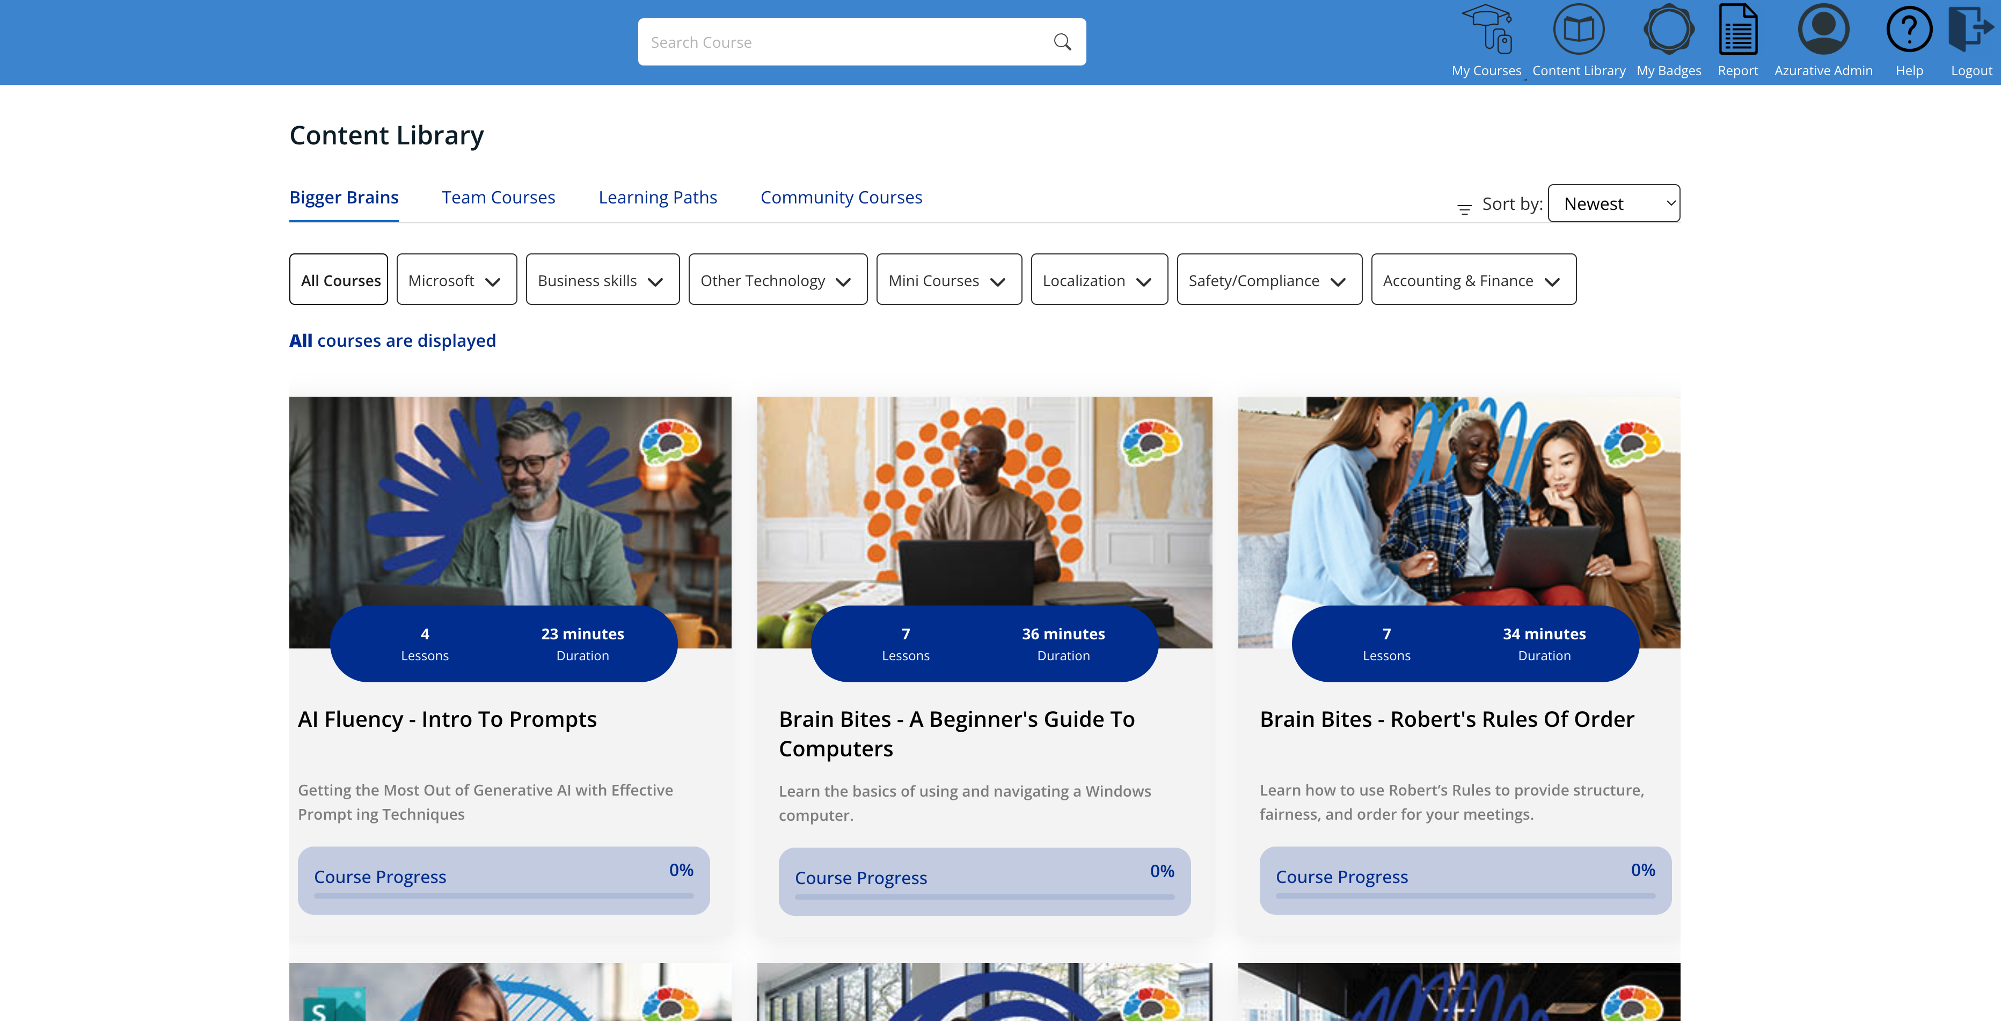Click '34 minutes' duration text
Image resolution: width=2001 pixels, height=1021 pixels.
click(x=1544, y=634)
